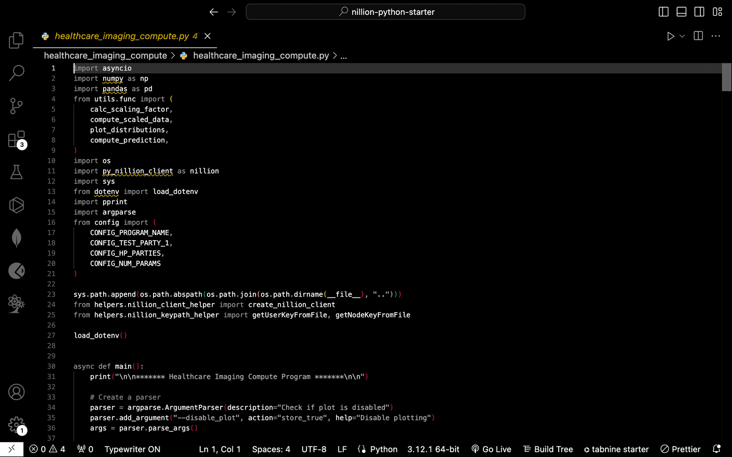Click 'py_nillion_client' on line 11

(138, 171)
